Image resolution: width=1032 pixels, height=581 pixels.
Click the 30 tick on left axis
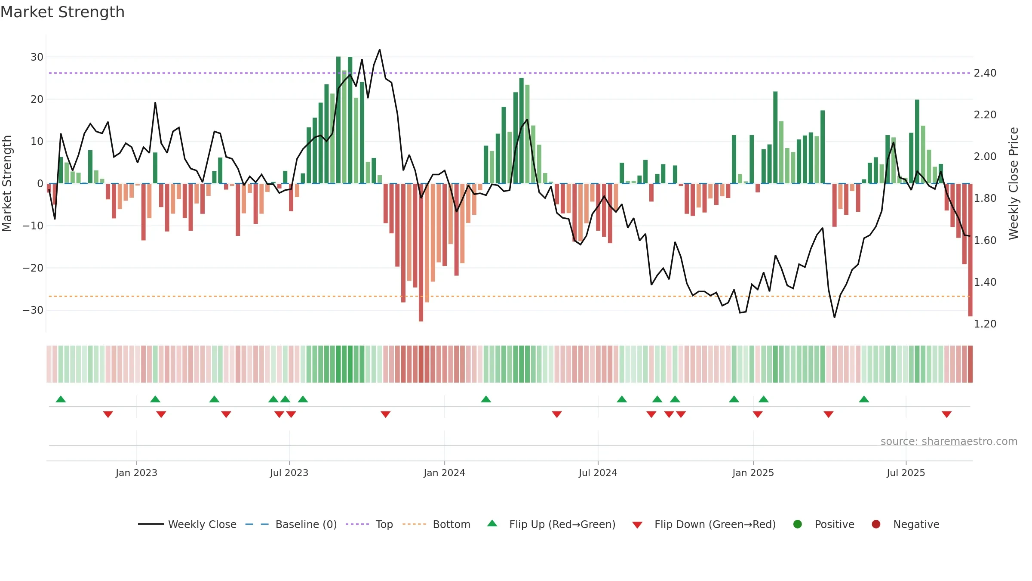pos(37,57)
